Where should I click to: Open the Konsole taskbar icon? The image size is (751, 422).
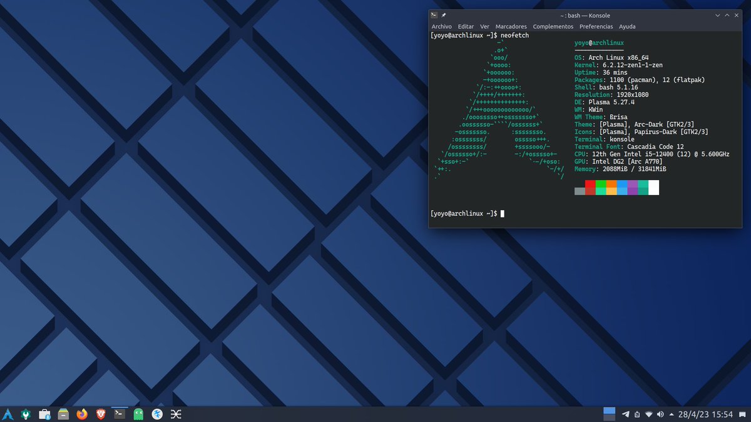120,413
